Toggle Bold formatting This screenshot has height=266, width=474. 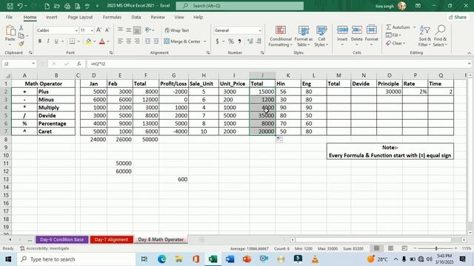[x=39, y=41]
